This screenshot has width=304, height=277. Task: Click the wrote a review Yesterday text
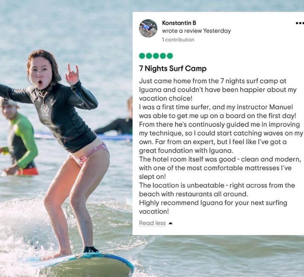(196, 31)
